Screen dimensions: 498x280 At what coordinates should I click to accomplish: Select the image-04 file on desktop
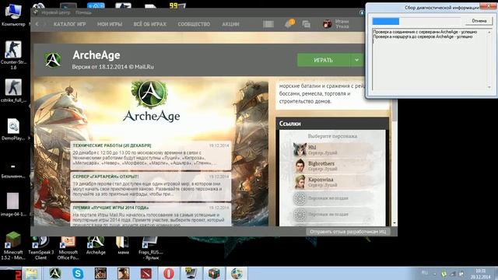pyautogui.click(x=13, y=205)
